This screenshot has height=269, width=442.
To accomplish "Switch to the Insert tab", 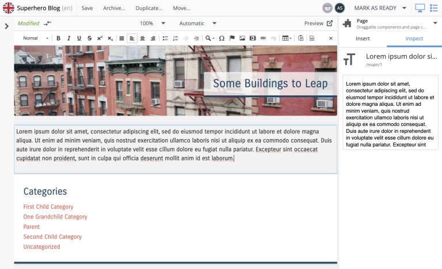I will 363,39.
